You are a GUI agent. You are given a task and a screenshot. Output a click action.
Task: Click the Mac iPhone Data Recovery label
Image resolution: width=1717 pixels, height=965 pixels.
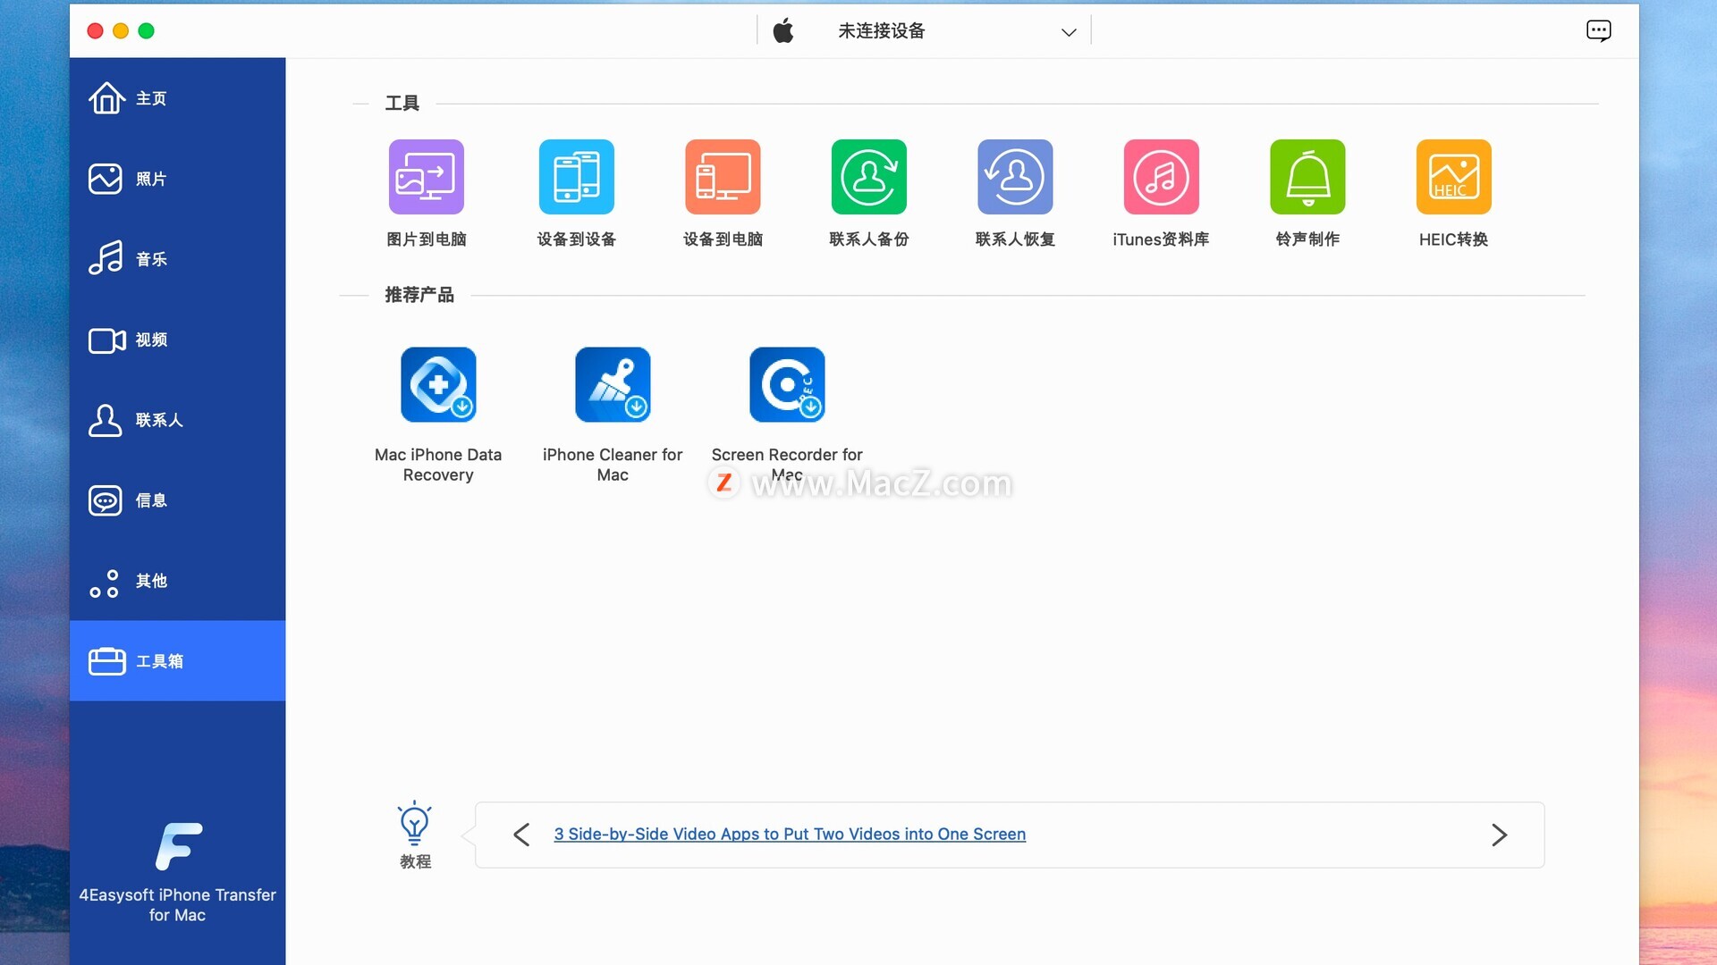point(438,465)
